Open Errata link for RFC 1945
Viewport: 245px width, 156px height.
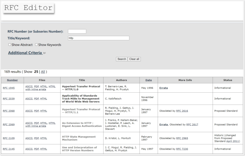pyautogui.click(x=164, y=88)
